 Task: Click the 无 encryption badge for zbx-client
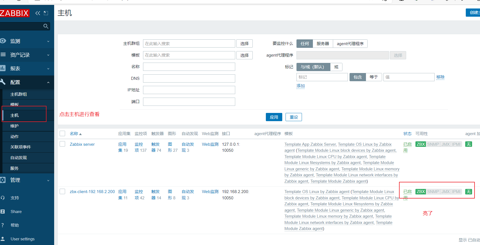pos(469,191)
